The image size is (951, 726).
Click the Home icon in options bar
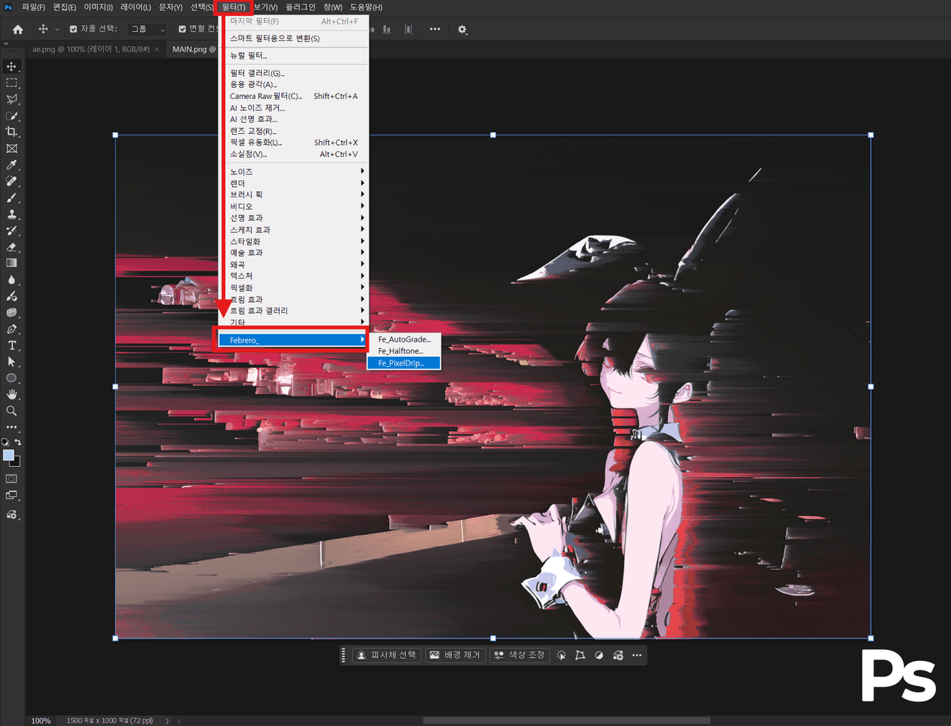coord(17,29)
